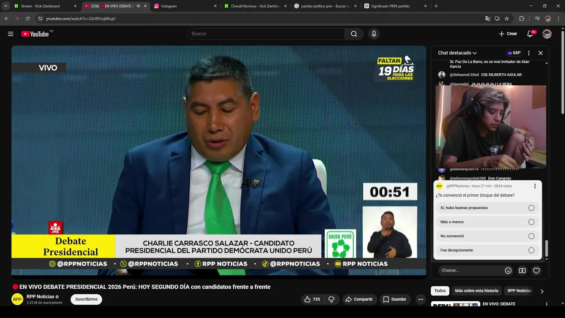Select 'Fue decepcionante' poll option
The height and width of the screenshot is (318, 565).
click(x=487, y=250)
